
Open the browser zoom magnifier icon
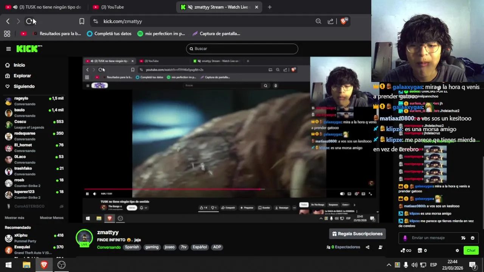coord(318,22)
